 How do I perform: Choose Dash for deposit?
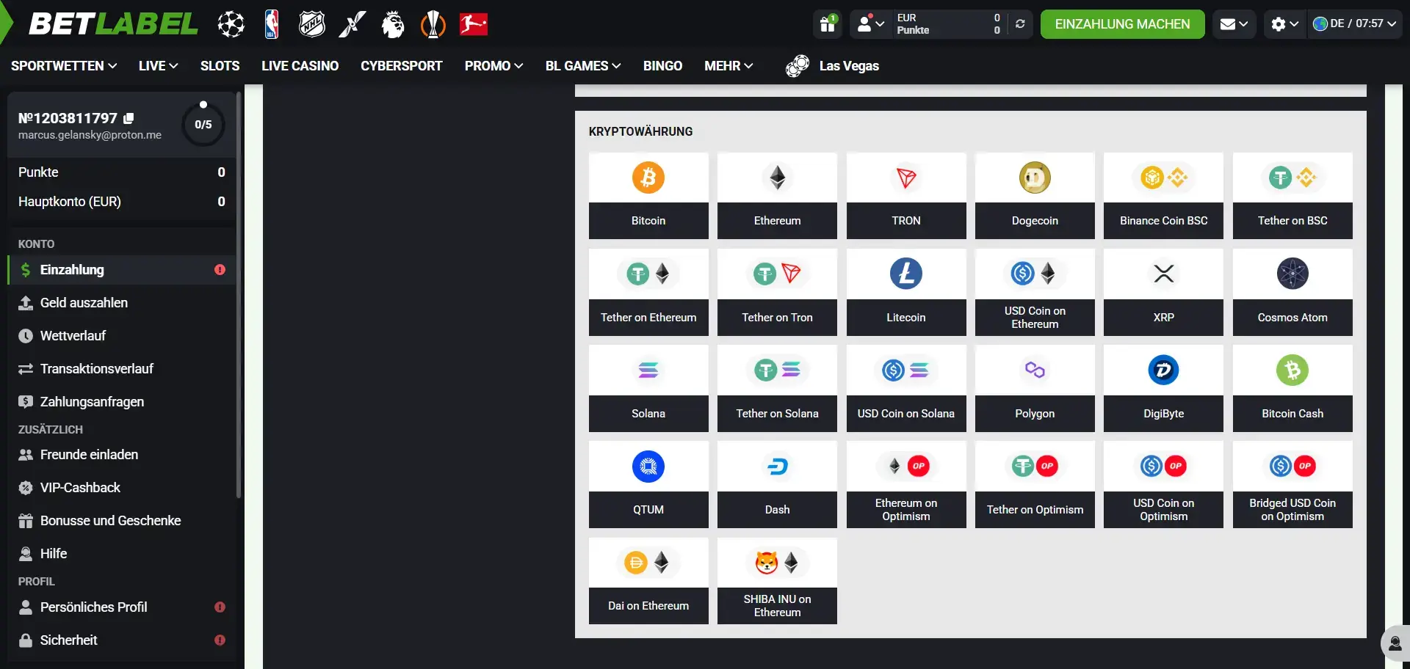pyautogui.click(x=777, y=484)
